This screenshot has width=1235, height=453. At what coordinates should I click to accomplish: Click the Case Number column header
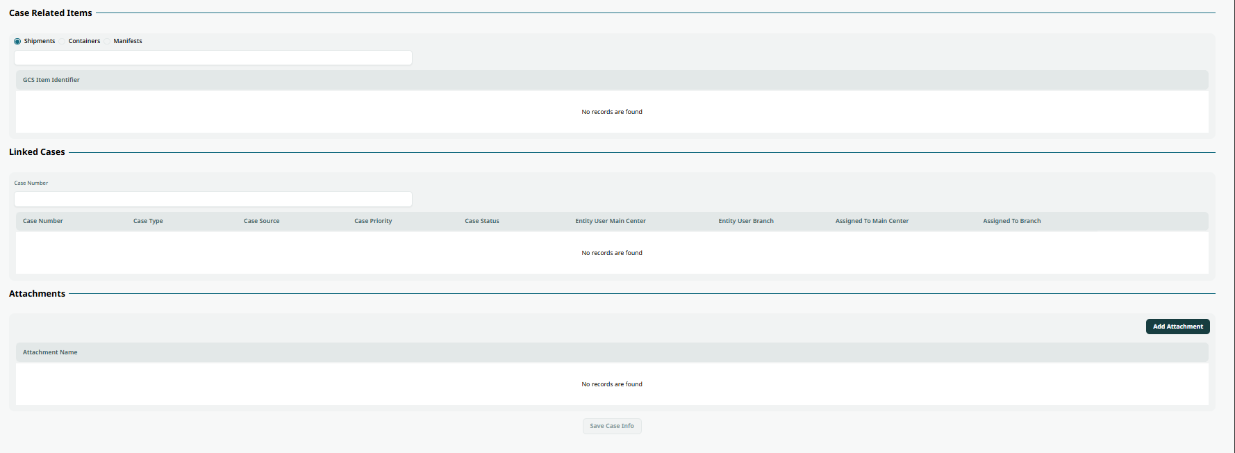coord(43,221)
